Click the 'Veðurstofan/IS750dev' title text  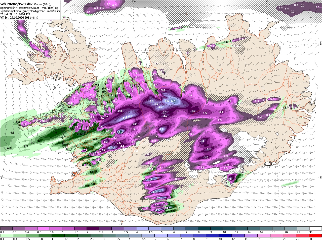(x=16, y=4)
